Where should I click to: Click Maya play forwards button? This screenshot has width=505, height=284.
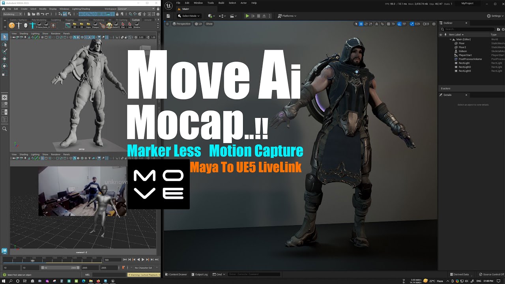click(x=143, y=260)
